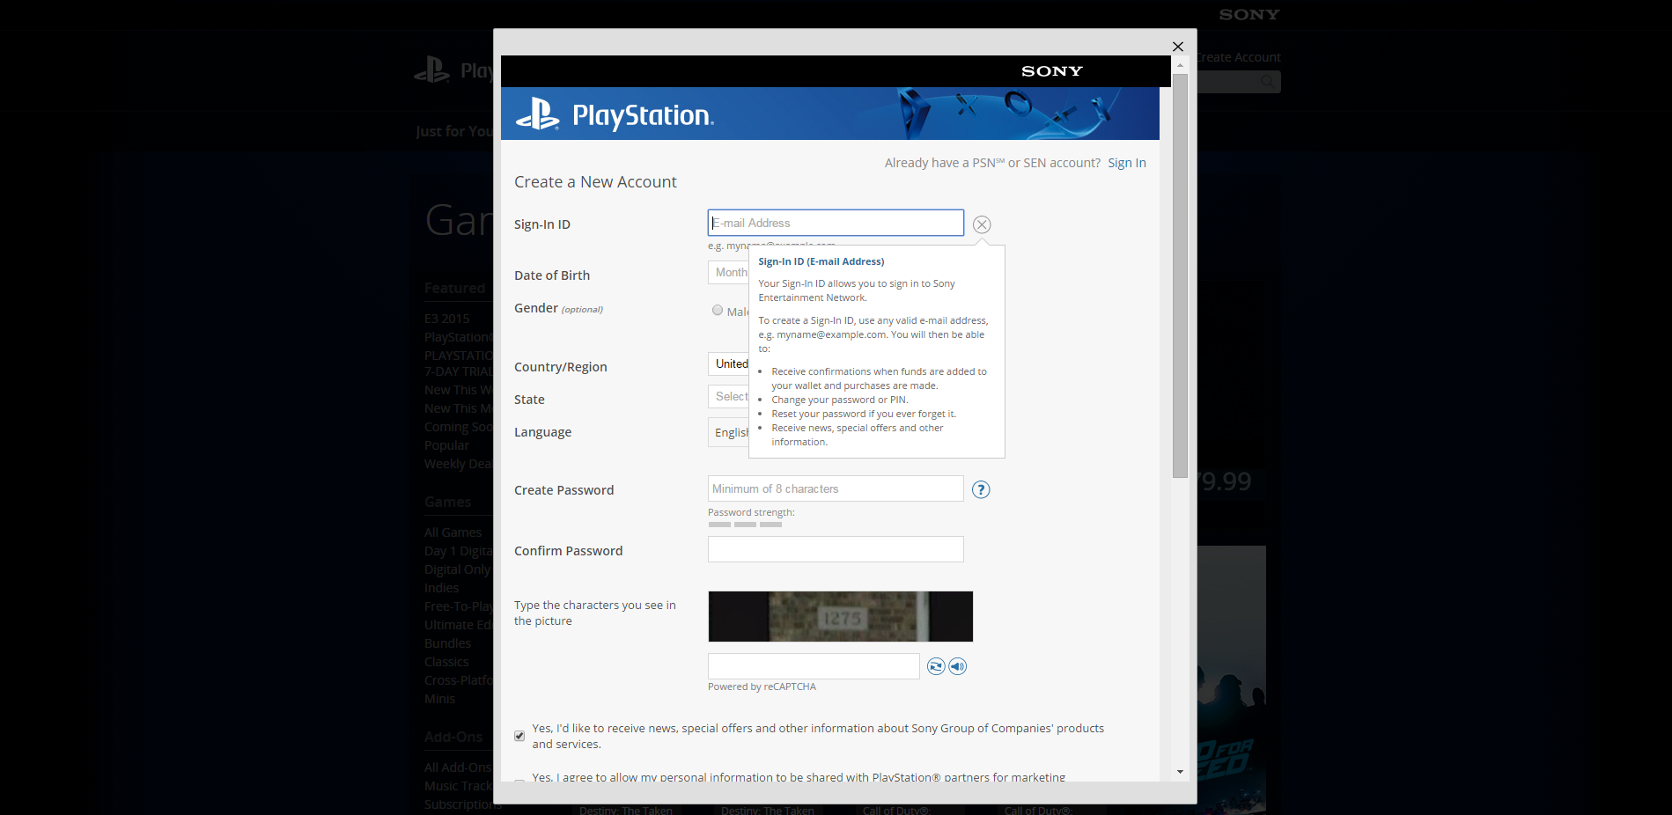This screenshot has width=1672, height=815.
Task: Click the CAPTCHA picture showing 1275
Action: 841,616
